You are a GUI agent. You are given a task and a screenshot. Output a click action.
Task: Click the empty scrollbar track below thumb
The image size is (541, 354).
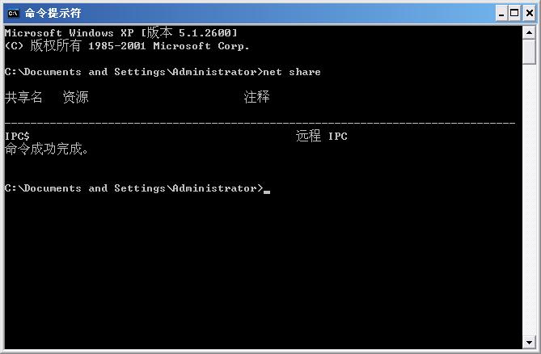(530, 202)
